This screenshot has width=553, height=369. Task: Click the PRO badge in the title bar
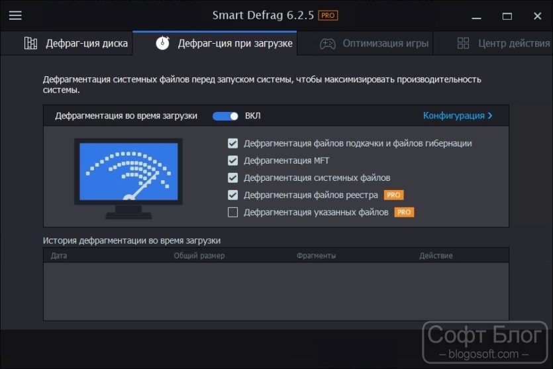pos(328,15)
